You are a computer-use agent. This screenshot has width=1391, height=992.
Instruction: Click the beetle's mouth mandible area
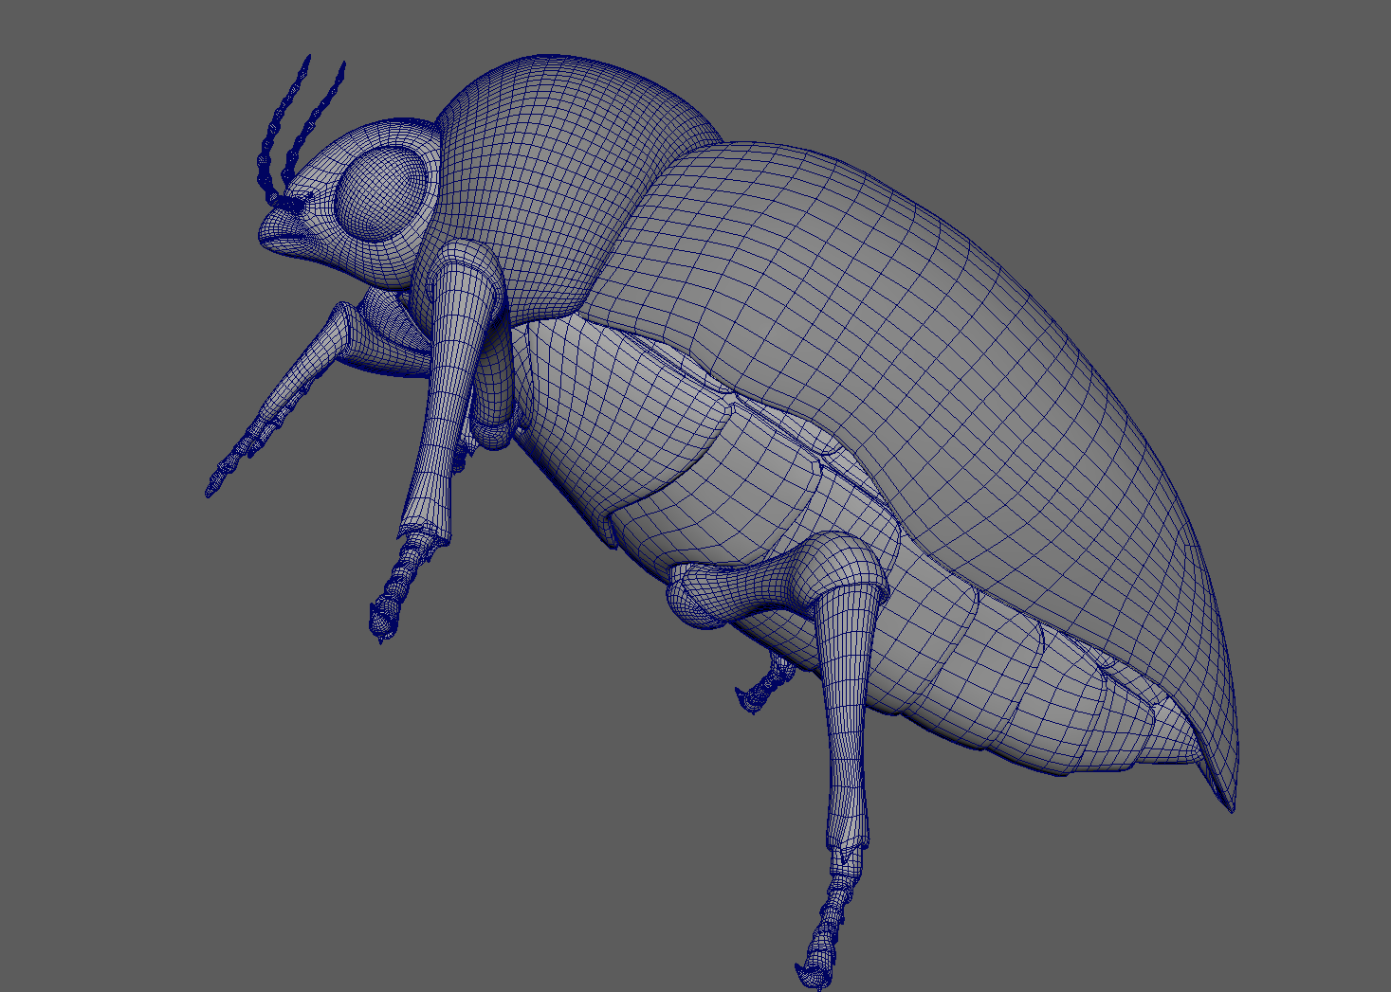tap(284, 234)
